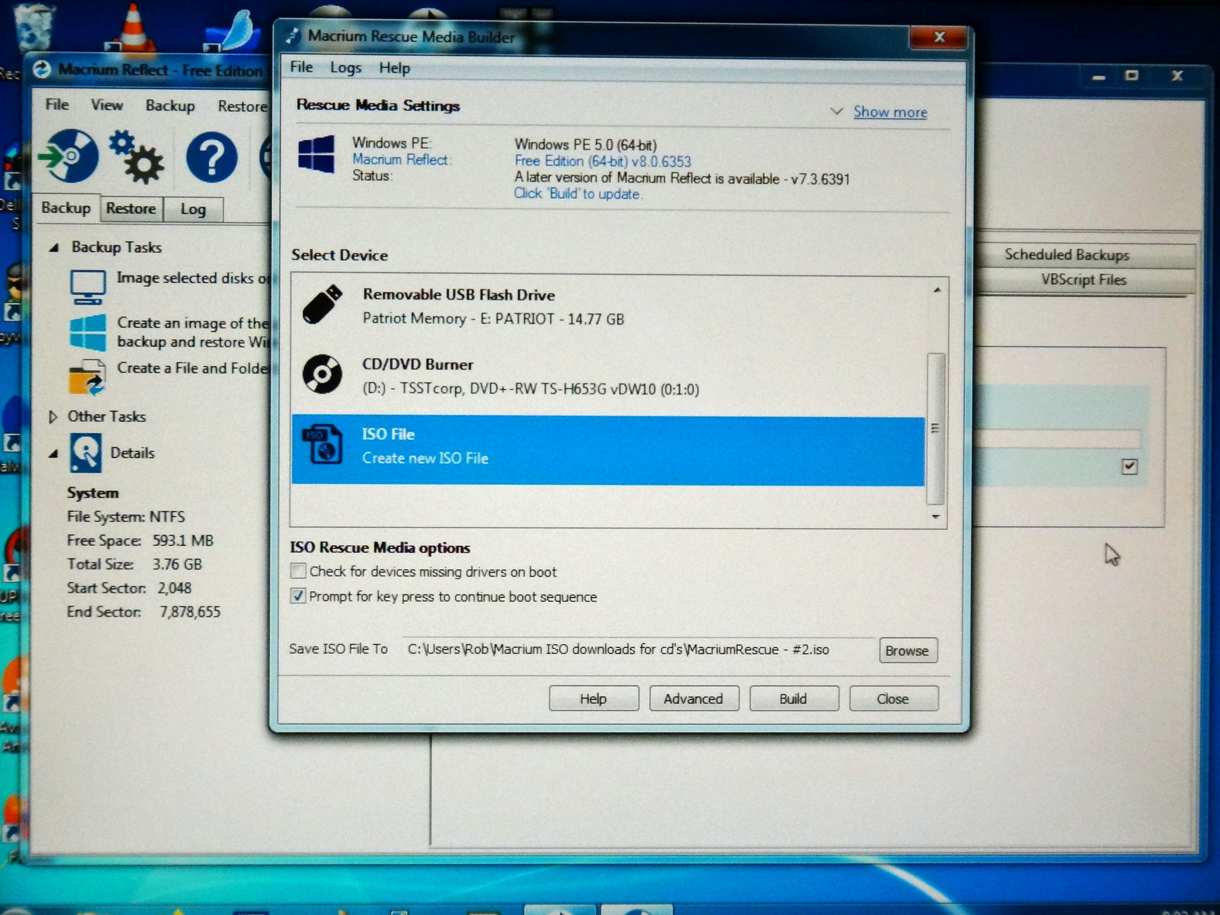
Task: Click the device list scroll down arrow
Action: pyautogui.click(x=936, y=517)
